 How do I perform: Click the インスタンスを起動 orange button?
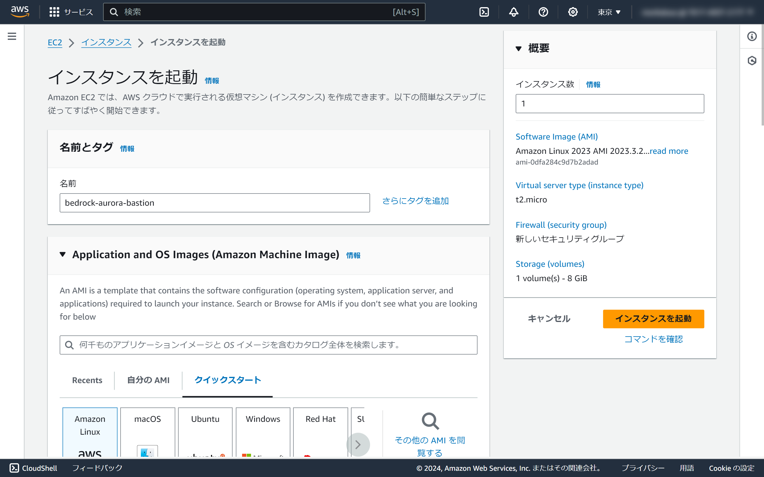653,319
